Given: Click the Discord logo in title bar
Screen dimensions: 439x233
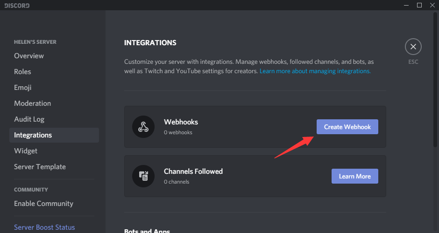Looking at the screenshot, I should (17, 5).
